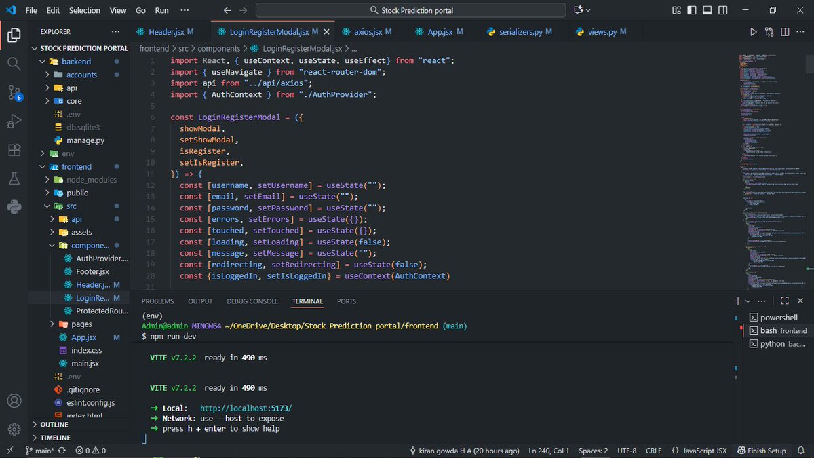The image size is (814, 458).
Task: Open the Explorer view in activity bar
Action: pyautogui.click(x=14, y=35)
